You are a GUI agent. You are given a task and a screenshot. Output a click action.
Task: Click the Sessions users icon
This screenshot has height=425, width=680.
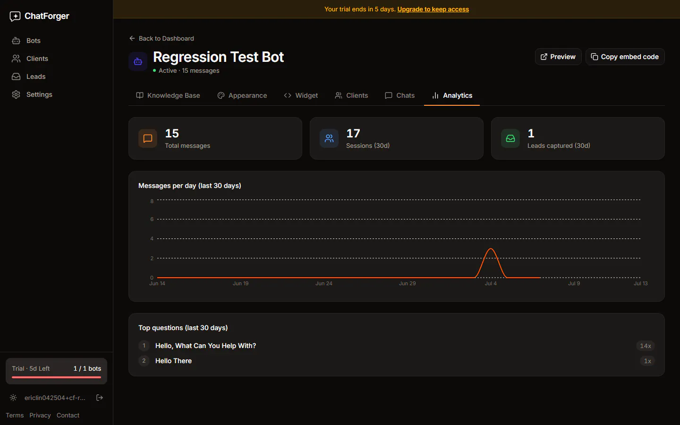click(329, 138)
